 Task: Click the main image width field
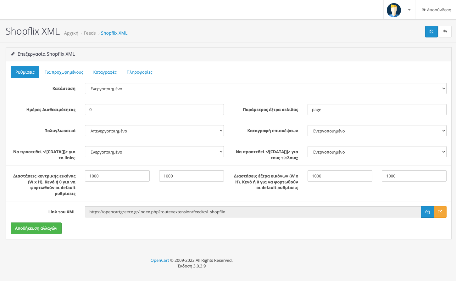point(117,176)
